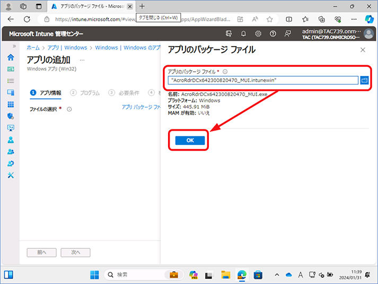Open OneDrive cloud icon in system tray
This screenshot has width=378, height=284.
[288, 274]
